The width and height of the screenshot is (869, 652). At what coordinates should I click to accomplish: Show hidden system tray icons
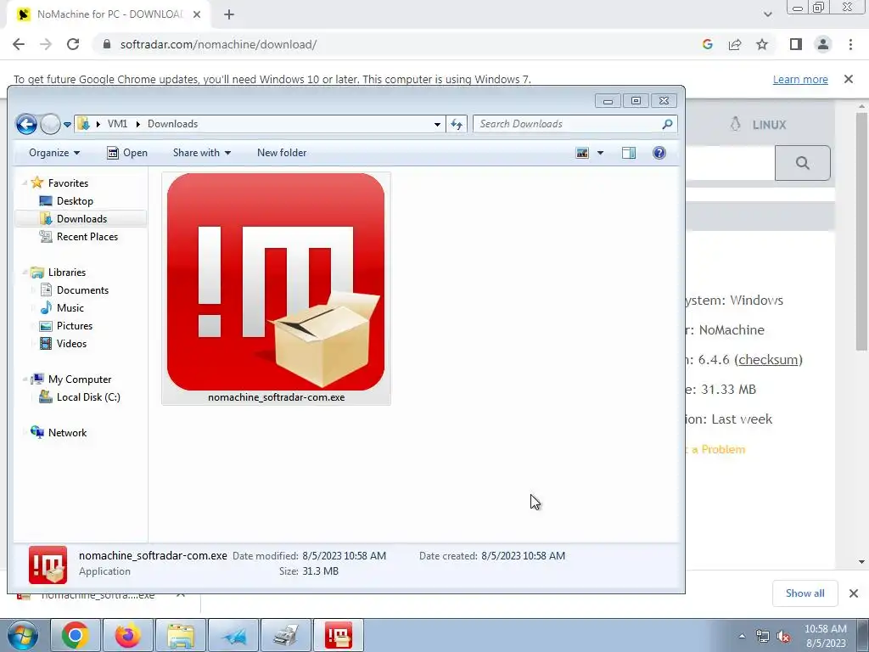[x=742, y=636]
